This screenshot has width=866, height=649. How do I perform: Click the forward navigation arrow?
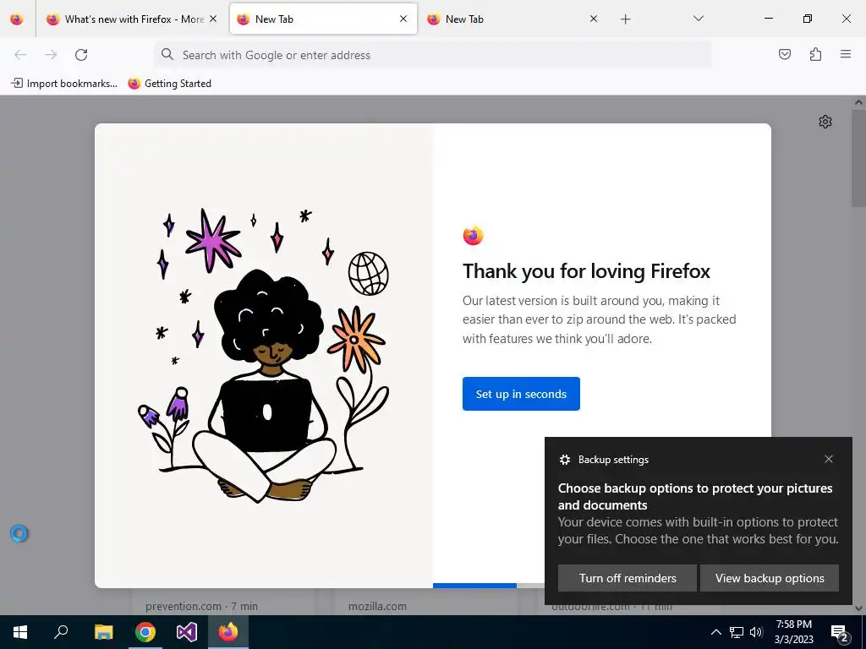[x=51, y=55]
